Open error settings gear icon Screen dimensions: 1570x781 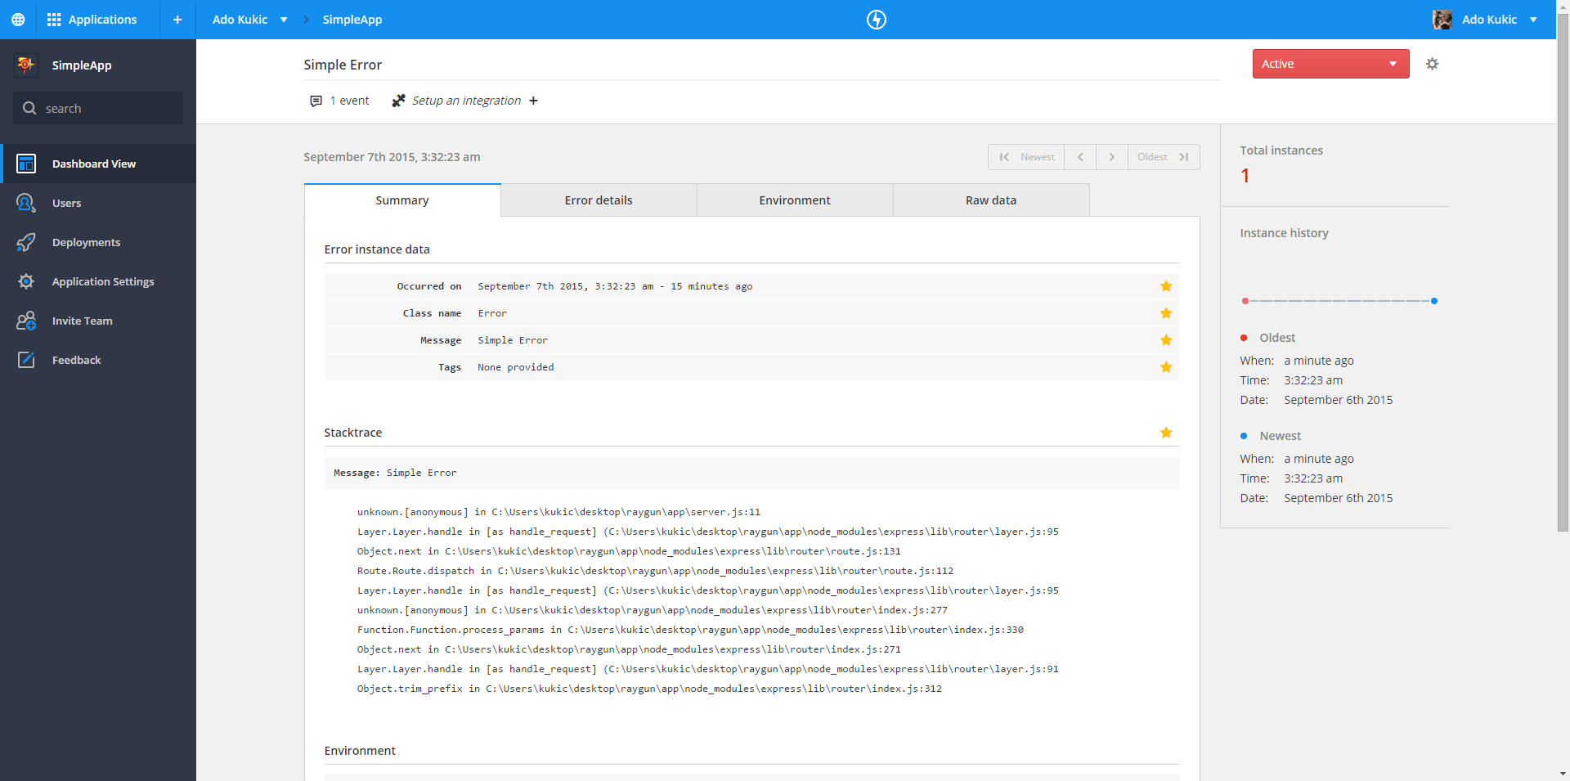tap(1432, 64)
